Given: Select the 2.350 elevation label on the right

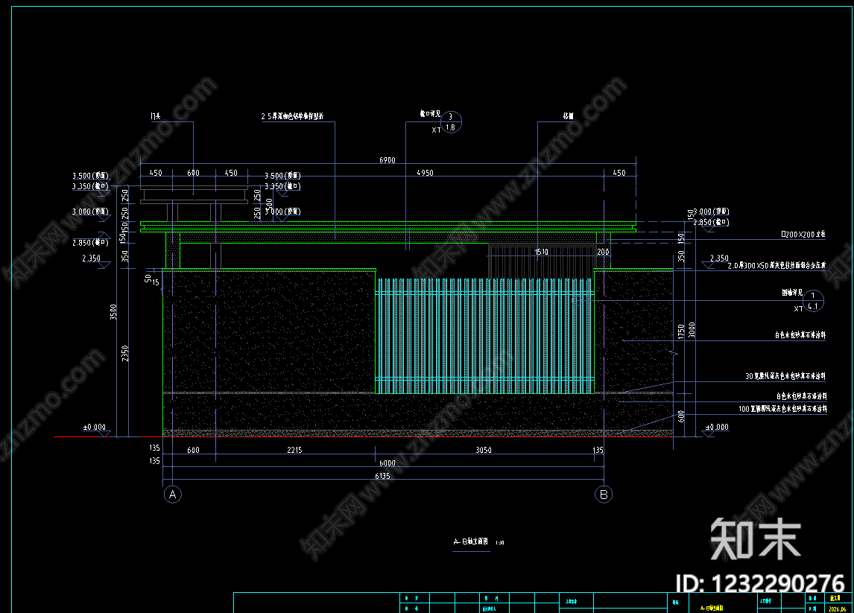Looking at the screenshot, I should point(719,258).
